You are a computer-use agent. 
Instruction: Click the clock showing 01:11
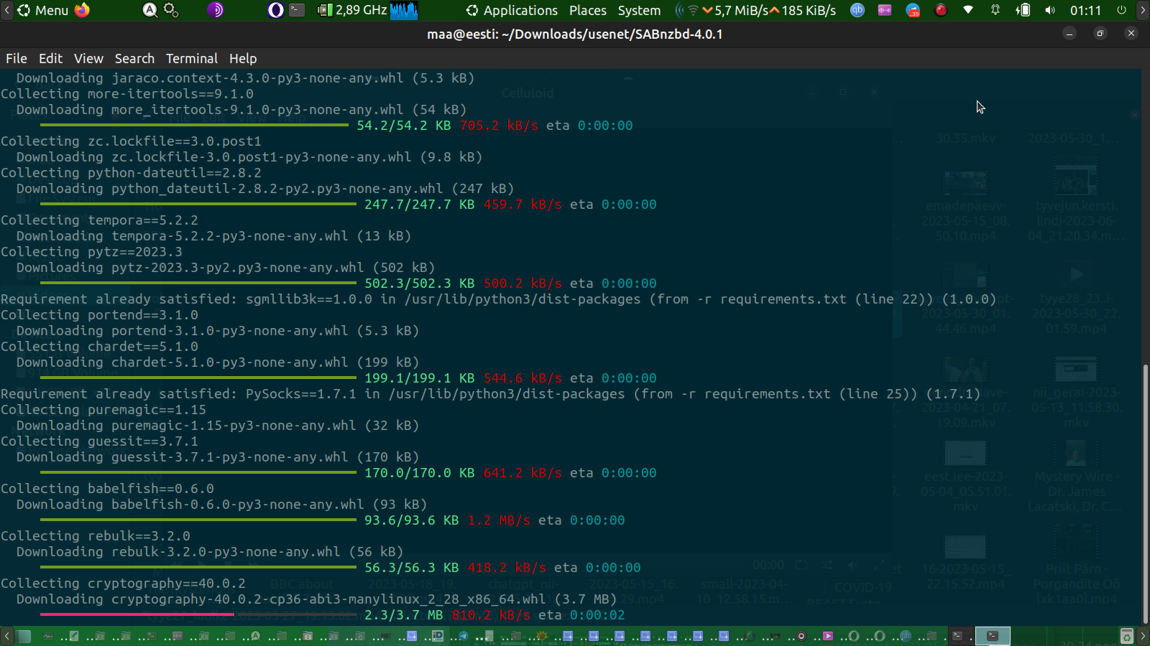click(1085, 10)
